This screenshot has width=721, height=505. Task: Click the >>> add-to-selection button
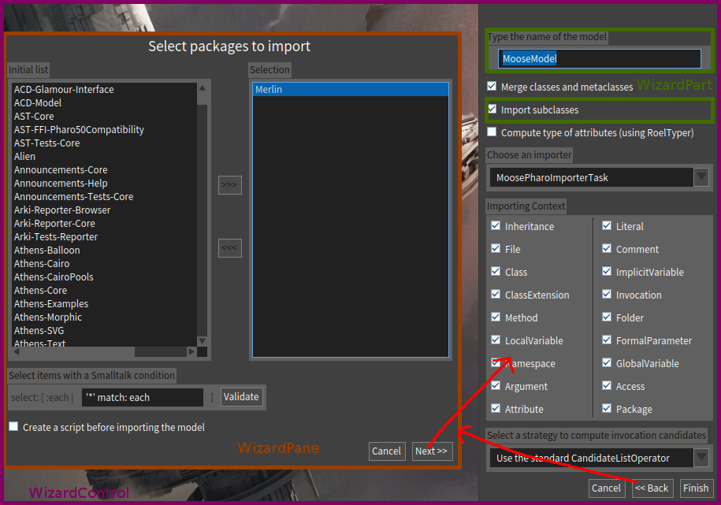tap(229, 185)
